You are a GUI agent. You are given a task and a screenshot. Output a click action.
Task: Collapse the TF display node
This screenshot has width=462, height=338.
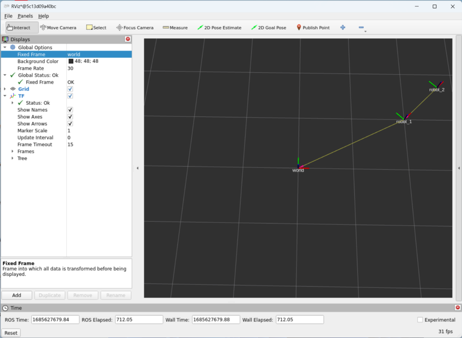[5, 96]
